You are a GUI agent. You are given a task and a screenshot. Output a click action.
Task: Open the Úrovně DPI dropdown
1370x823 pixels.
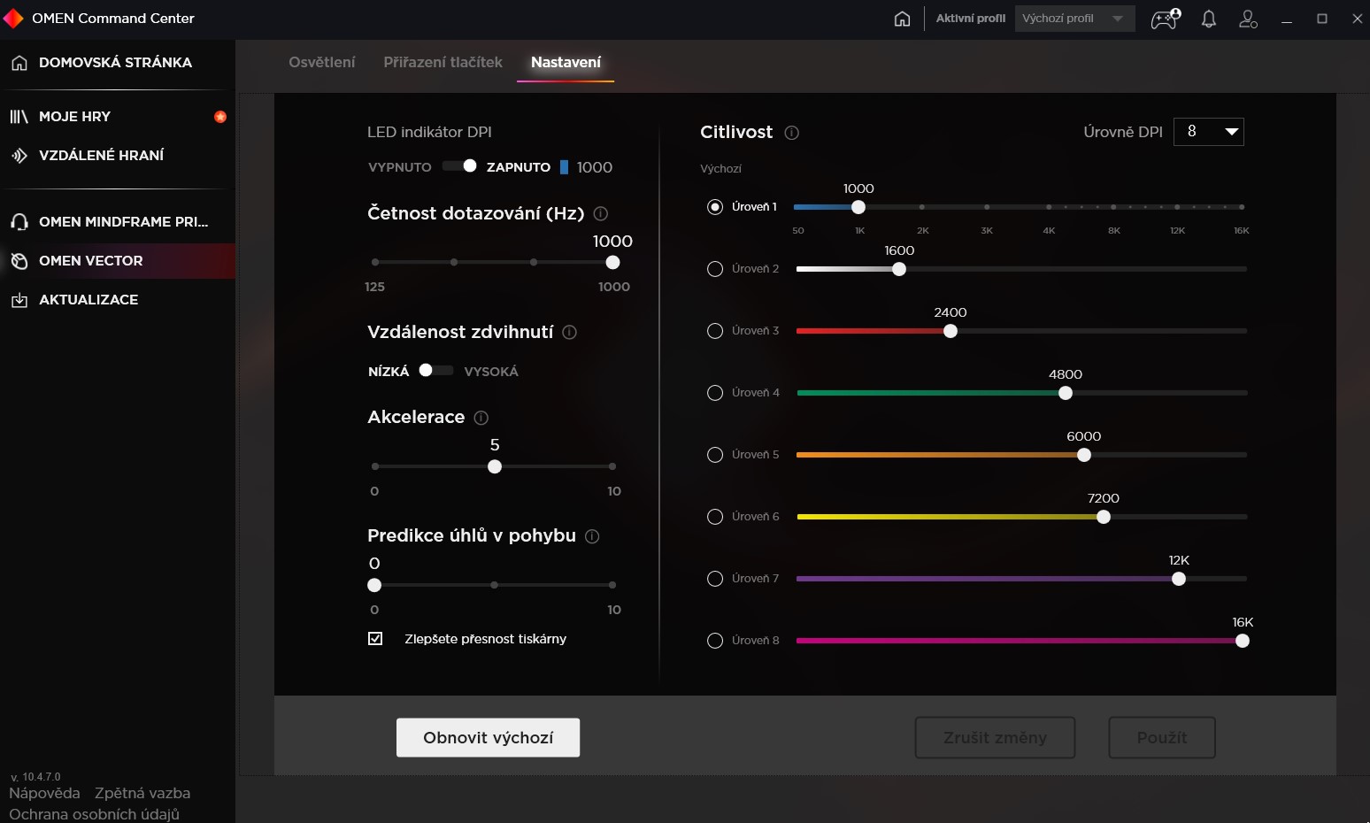point(1209,132)
